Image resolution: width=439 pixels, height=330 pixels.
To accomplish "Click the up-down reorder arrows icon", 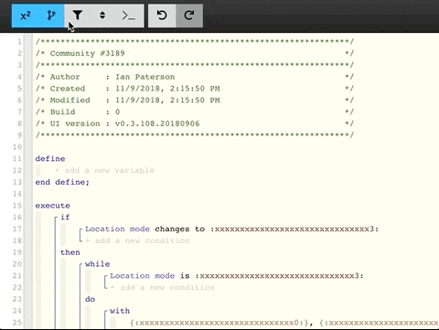I will pyautogui.click(x=102, y=16).
